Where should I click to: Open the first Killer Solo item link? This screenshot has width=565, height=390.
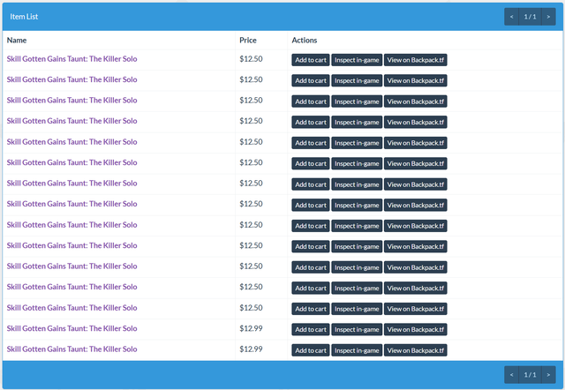coord(72,59)
